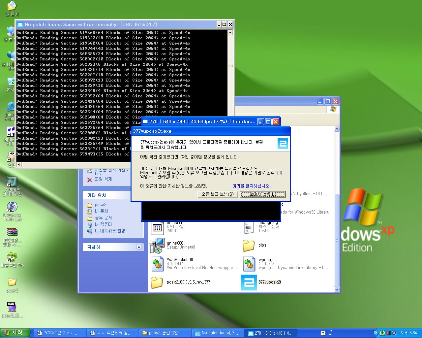Select the pcsx2_0[1].9.5_rev_377 folder
422x338 pixels.
pyautogui.click(x=157, y=283)
